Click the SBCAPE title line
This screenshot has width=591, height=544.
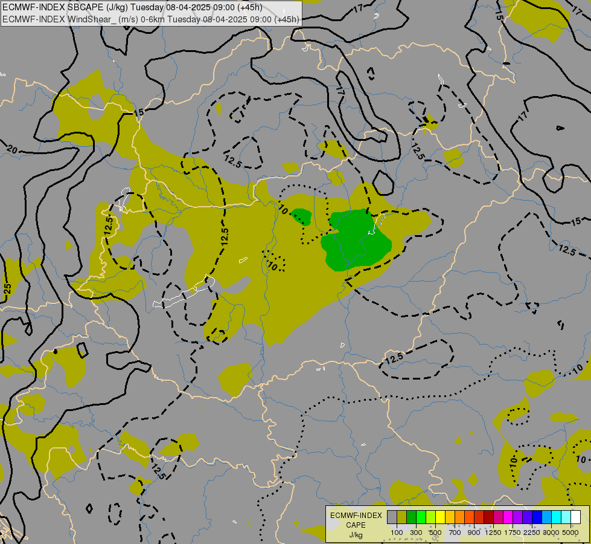click(x=133, y=7)
